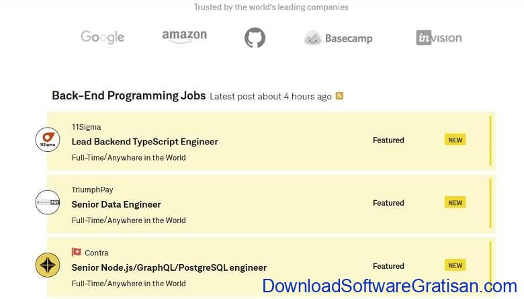The width and height of the screenshot is (524, 299).
Task: Open the Contra star logo
Action: click(48, 265)
